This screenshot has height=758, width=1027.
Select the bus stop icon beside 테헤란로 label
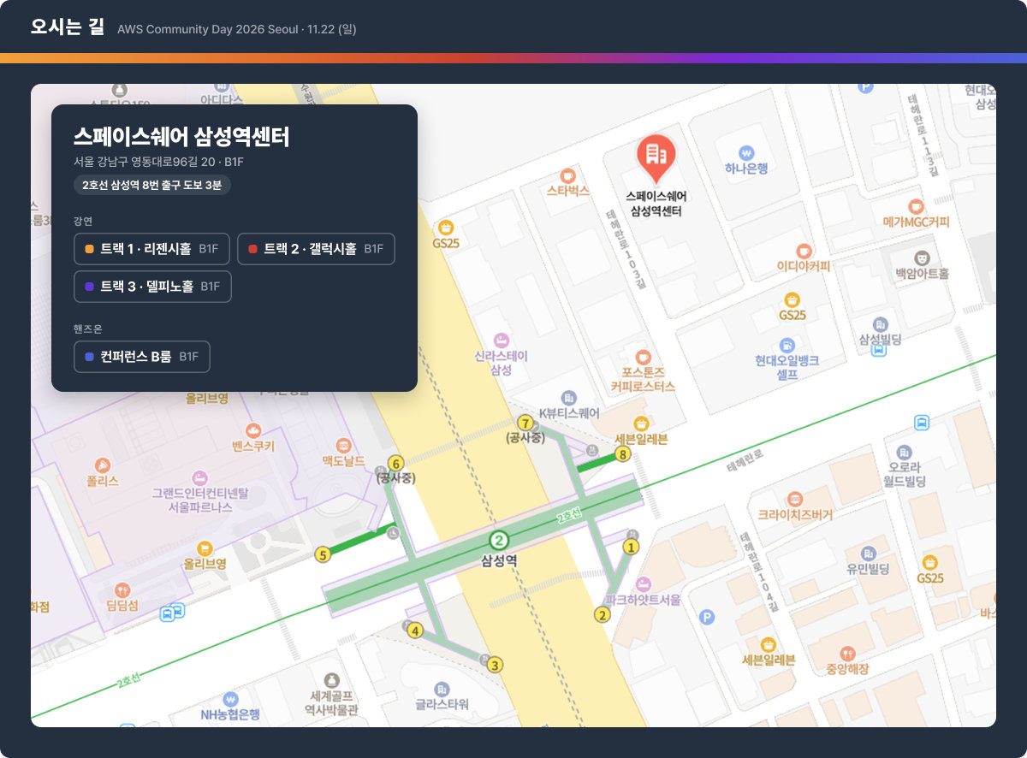pos(922,423)
